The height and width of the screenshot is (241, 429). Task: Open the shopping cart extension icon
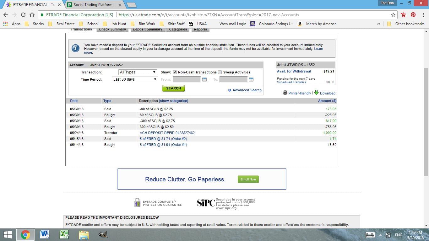coord(404,15)
